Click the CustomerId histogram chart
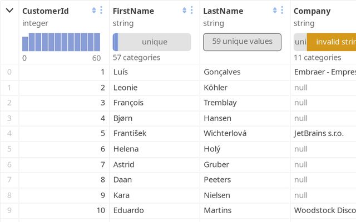Viewport: 356px width, 222px height. (x=61, y=42)
